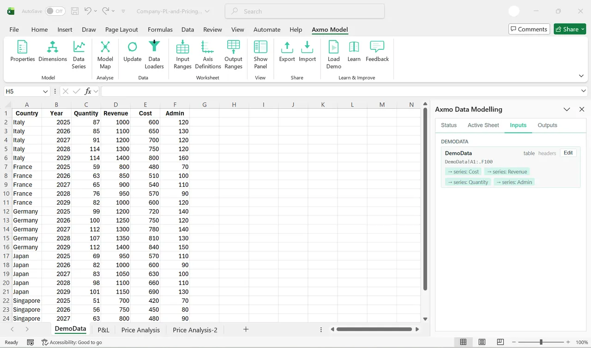Screen dimensions: 591x348
Task: Switch to the Page Layout ribbon tab
Action: click(x=121, y=29)
